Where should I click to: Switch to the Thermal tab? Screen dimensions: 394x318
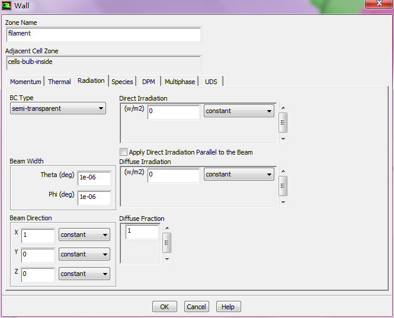[x=59, y=82]
